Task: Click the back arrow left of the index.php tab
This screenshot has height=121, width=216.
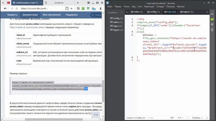Action: click(127, 12)
